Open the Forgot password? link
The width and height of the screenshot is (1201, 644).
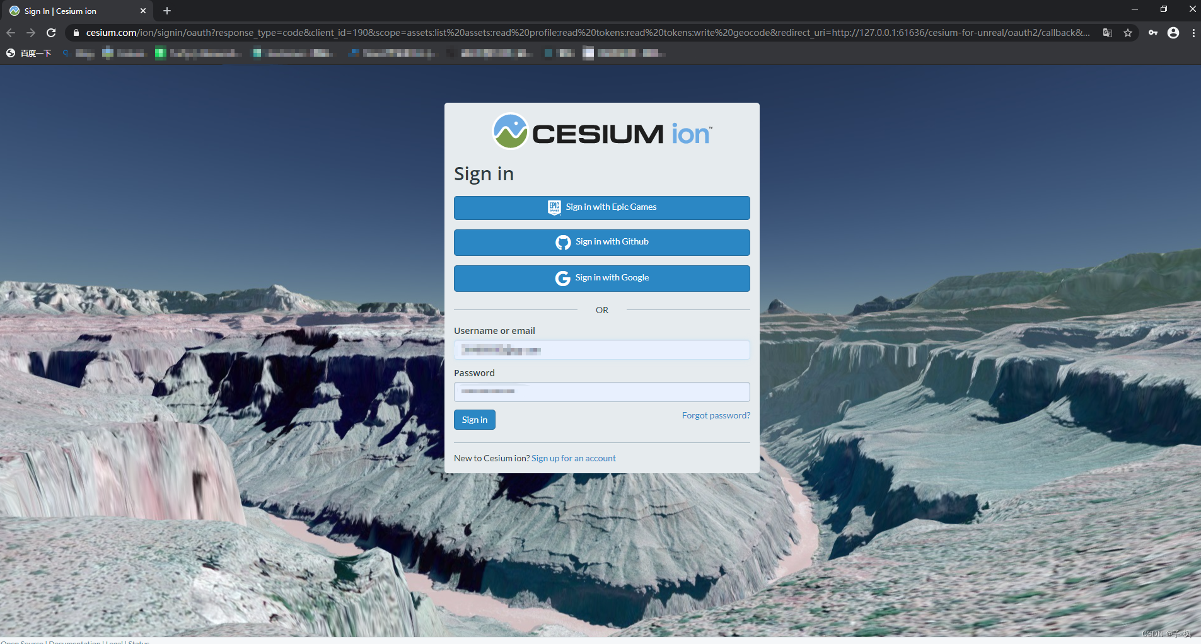coord(716,415)
